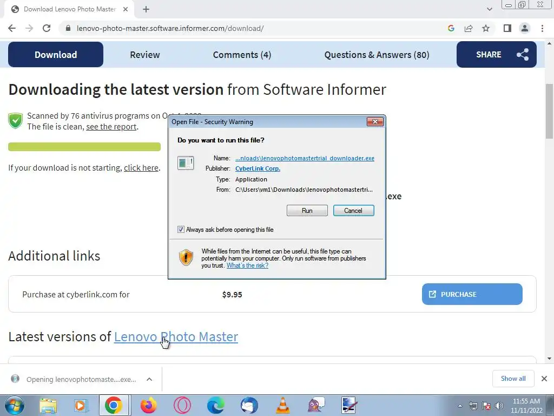
Task: Click the SHARE button
Action: coord(497,55)
